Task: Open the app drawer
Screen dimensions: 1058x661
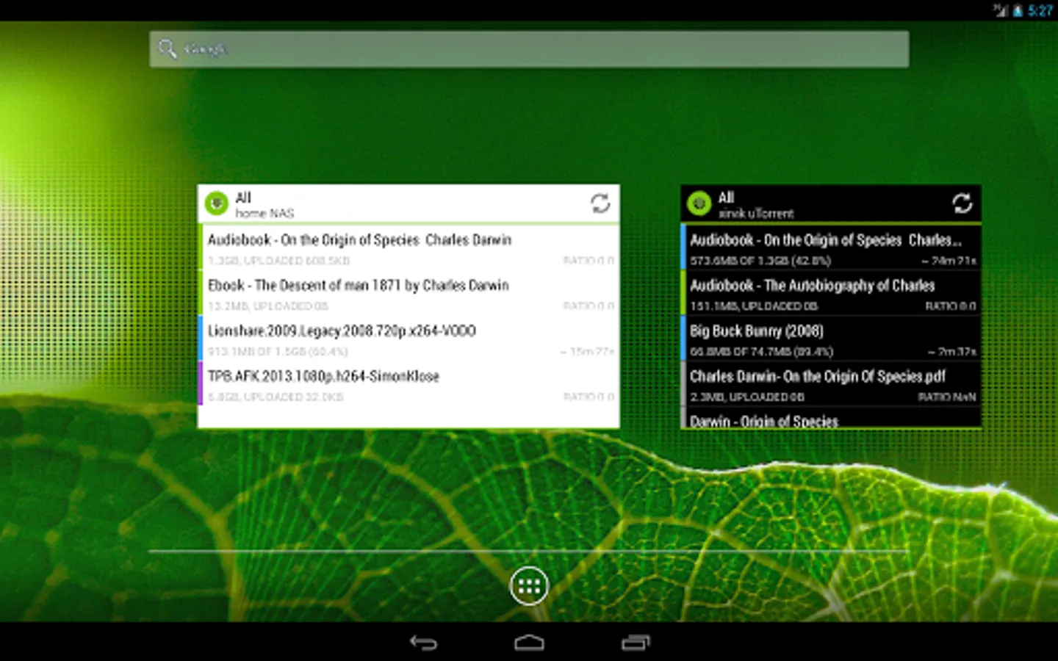Action: pos(529,585)
